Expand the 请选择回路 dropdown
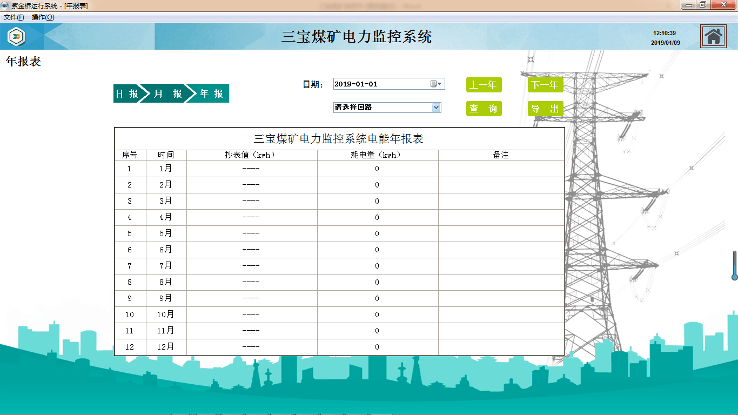 (437, 108)
